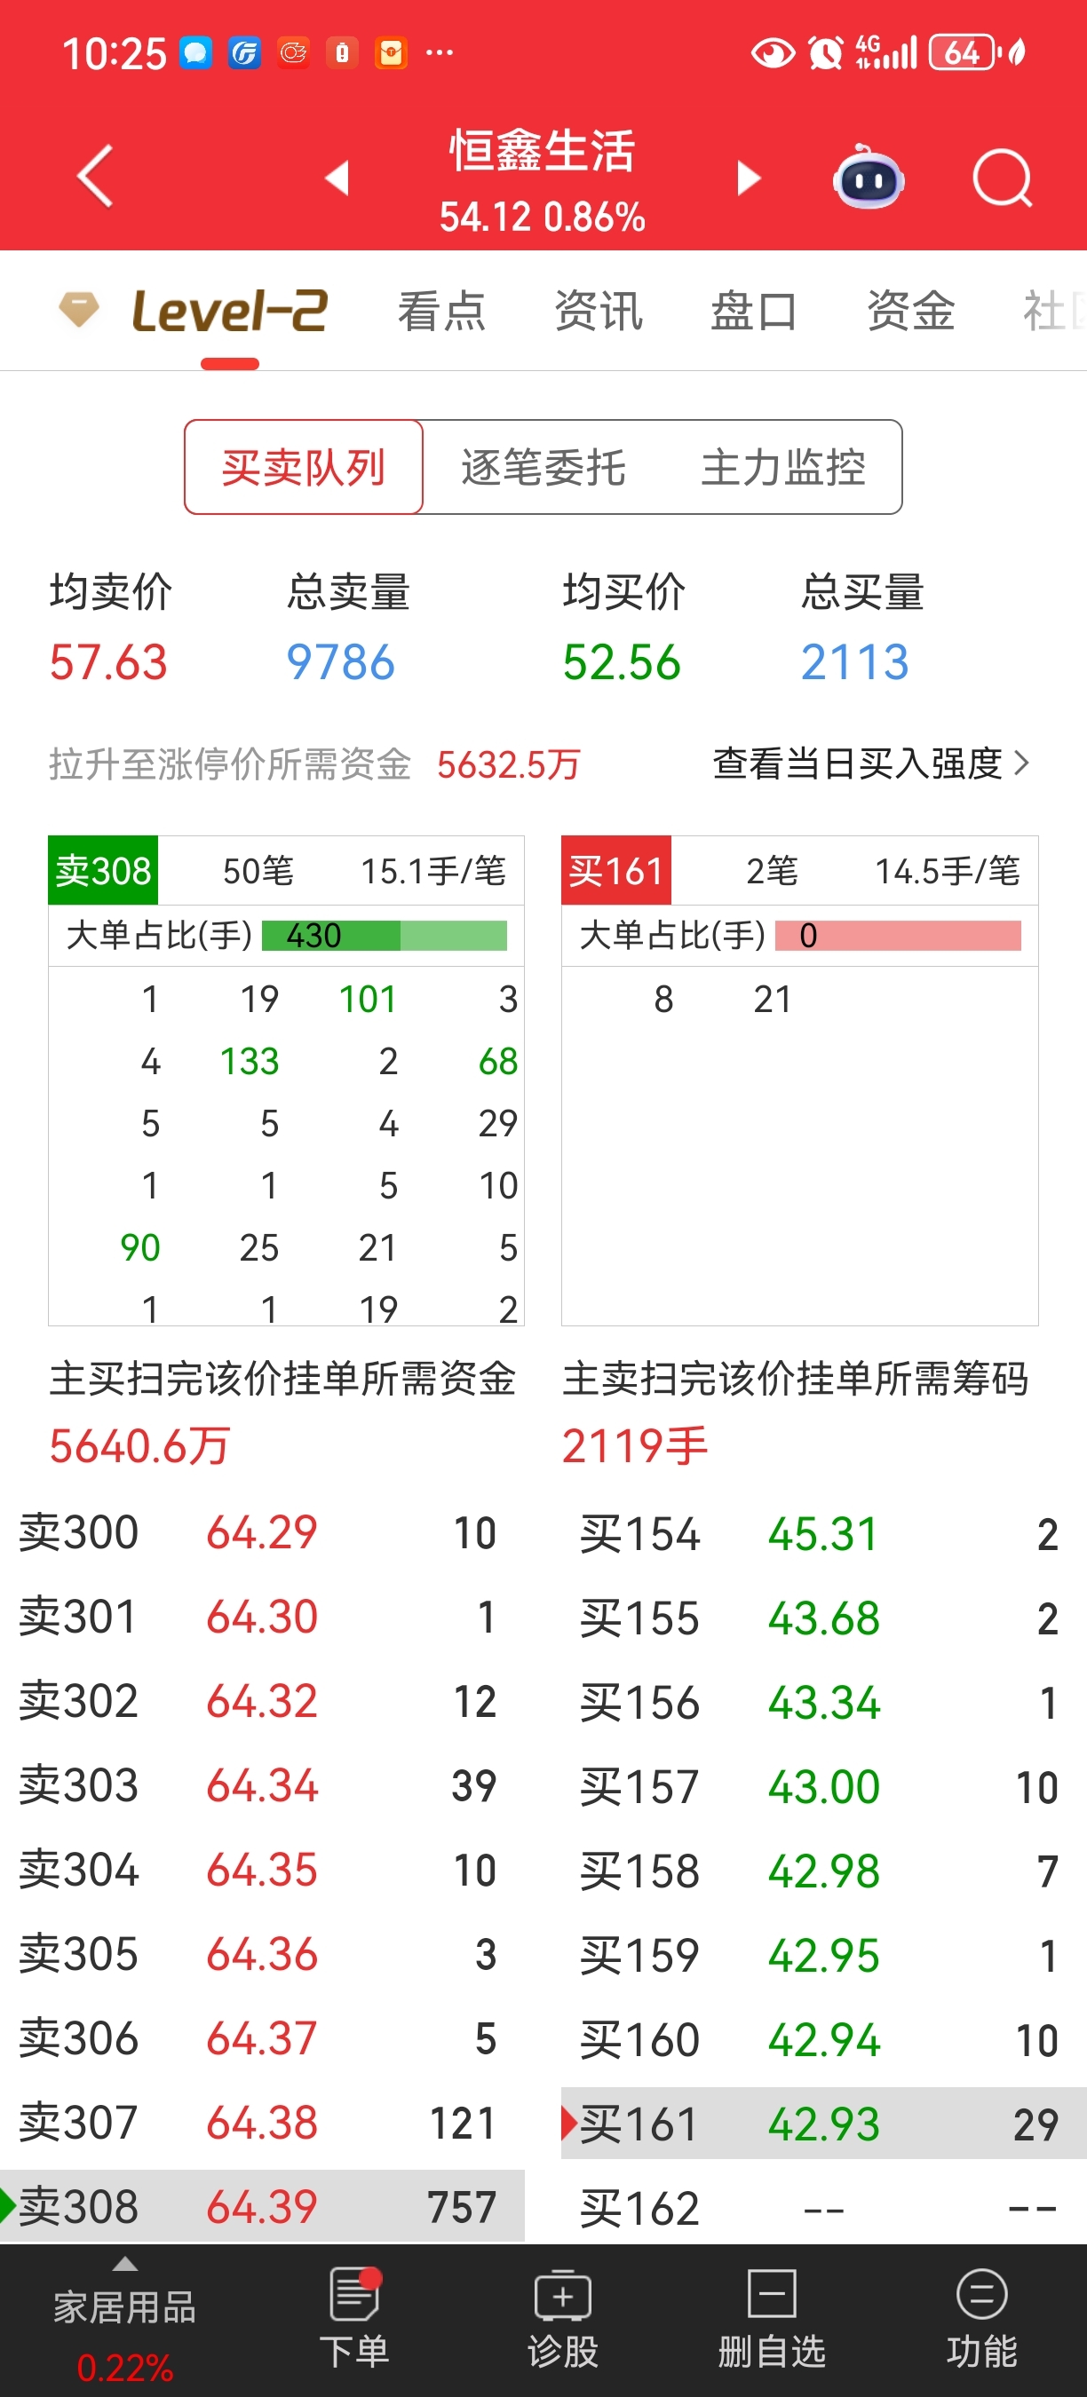Tap the back arrow icon
Image resolution: width=1087 pixels, height=2397 pixels.
pyautogui.click(x=95, y=176)
